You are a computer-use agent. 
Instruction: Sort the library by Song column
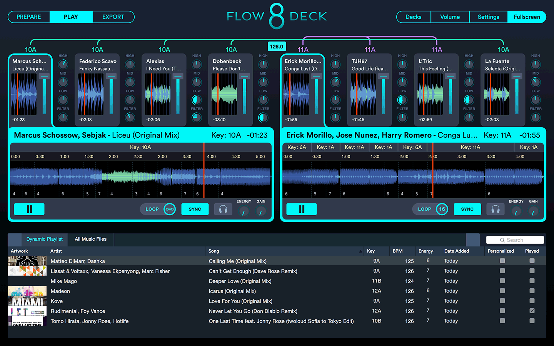[285, 251]
